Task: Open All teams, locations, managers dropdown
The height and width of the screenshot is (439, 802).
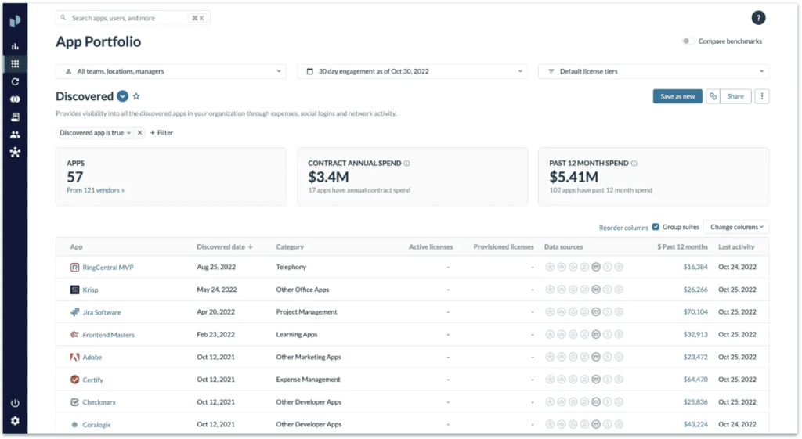Action: [x=171, y=71]
